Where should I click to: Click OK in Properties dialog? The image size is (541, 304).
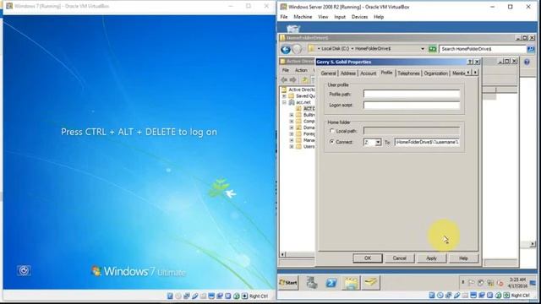pyautogui.click(x=368, y=258)
